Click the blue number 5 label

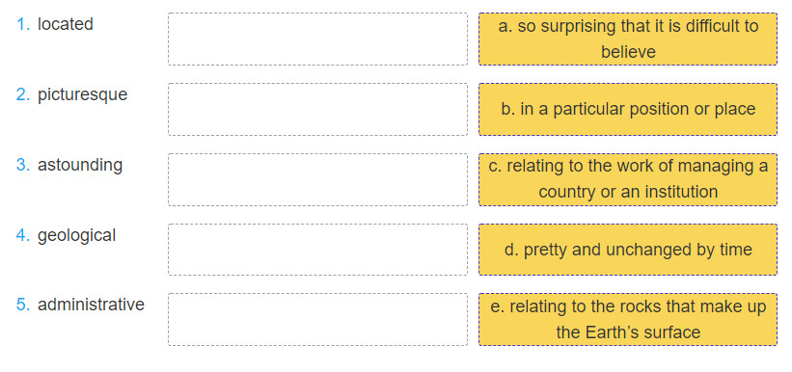[23, 305]
